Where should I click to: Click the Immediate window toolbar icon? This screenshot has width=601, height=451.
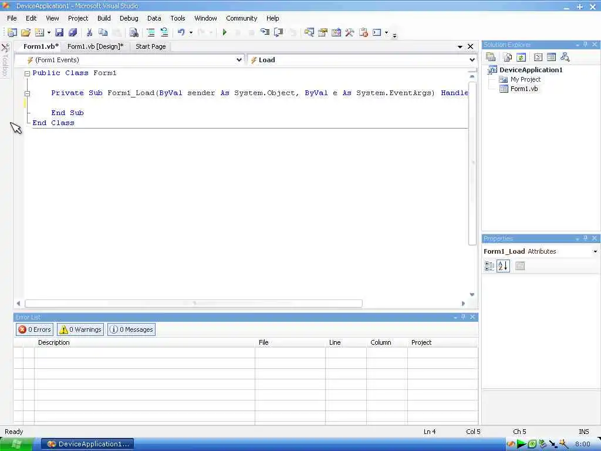[x=377, y=33]
